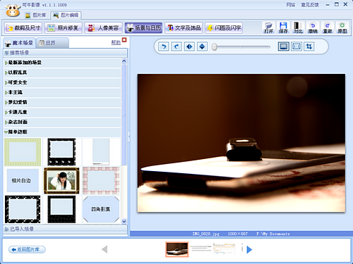
Task: Expand the 以假乱真 category
Action: (63, 73)
